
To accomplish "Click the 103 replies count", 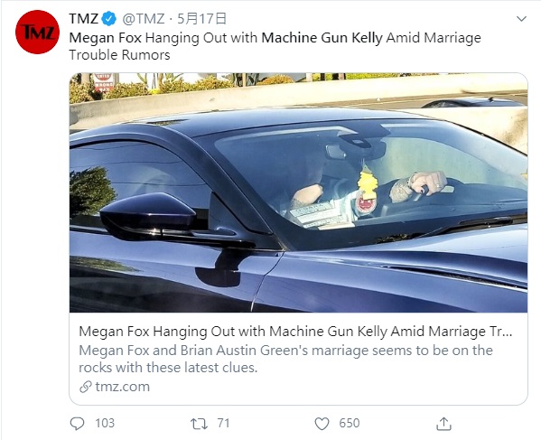I will tap(105, 423).
